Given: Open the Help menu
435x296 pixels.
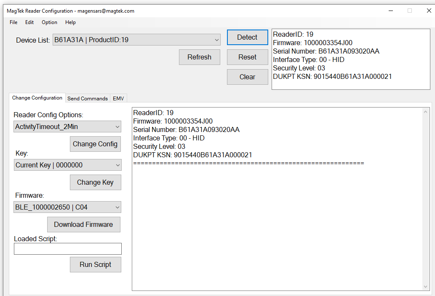Looking at the screenshot, I should click(x=70, y=22).
